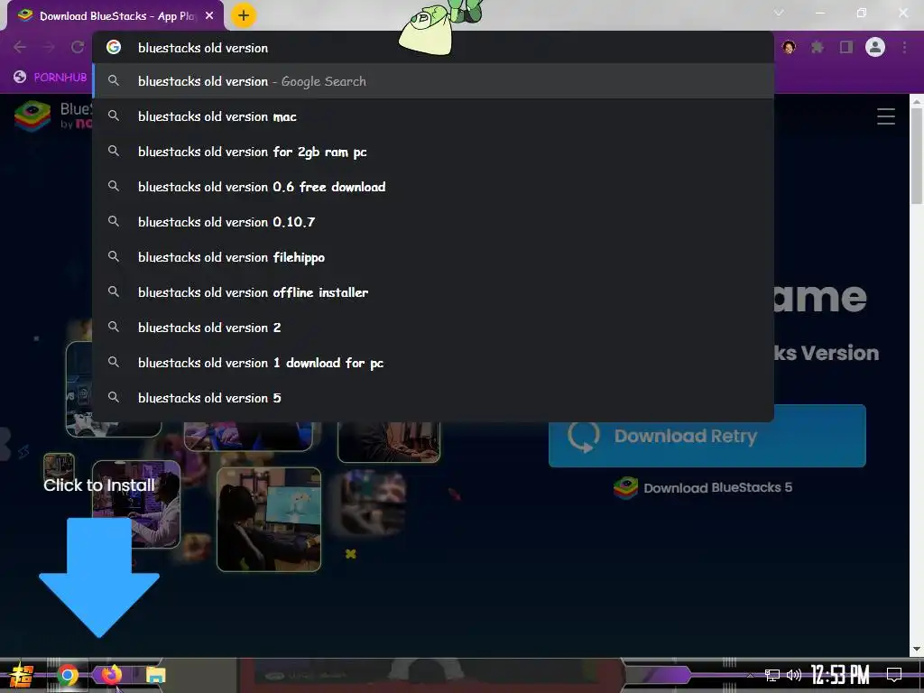Screen dimensions: 924x693
Task: Open the Chrome profile avatar
Action: [875, 47]
